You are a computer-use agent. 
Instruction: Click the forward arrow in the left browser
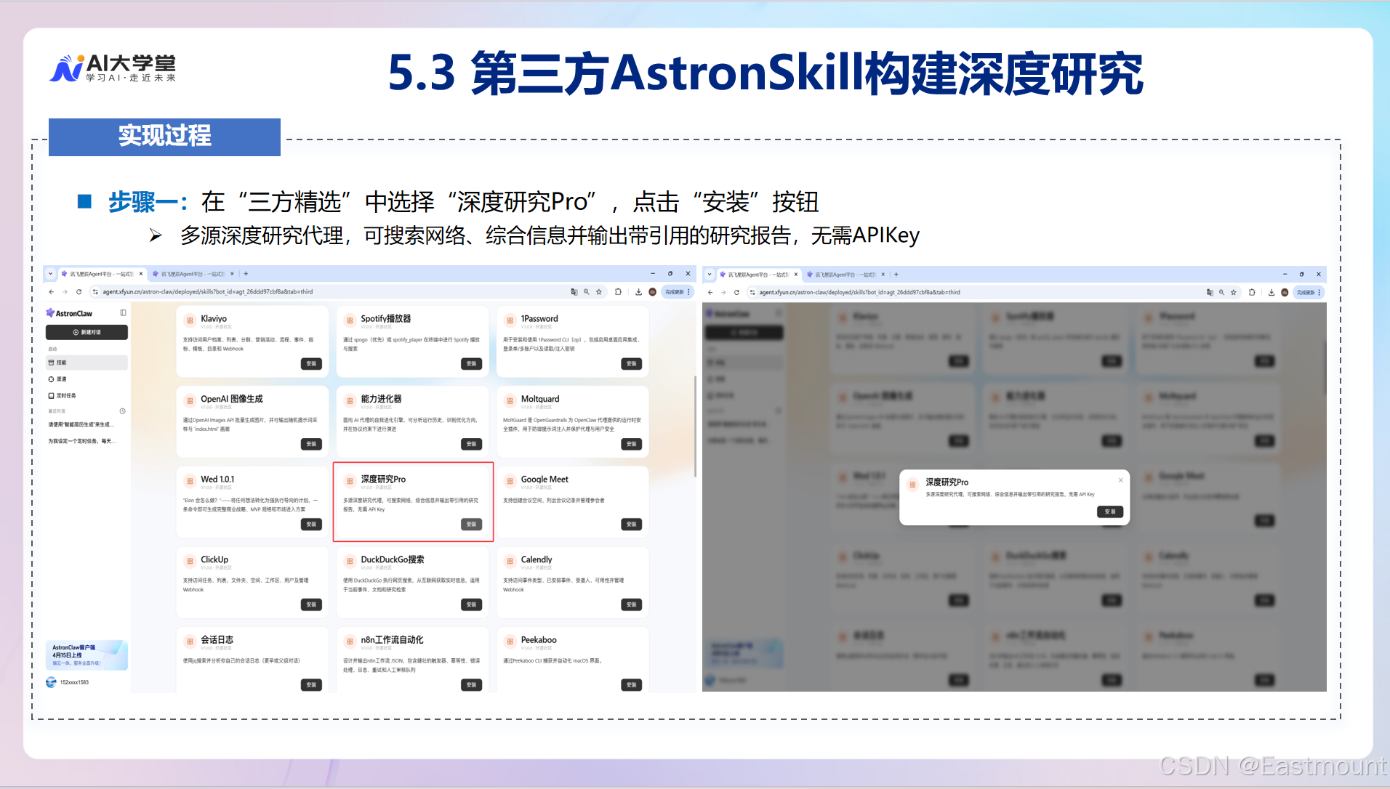65,292
